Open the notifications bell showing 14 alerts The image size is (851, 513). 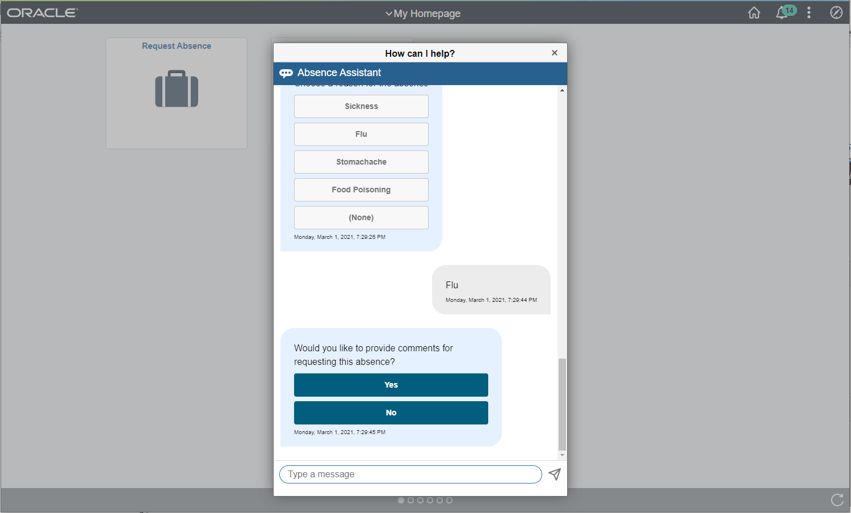[x=782, y=12]
